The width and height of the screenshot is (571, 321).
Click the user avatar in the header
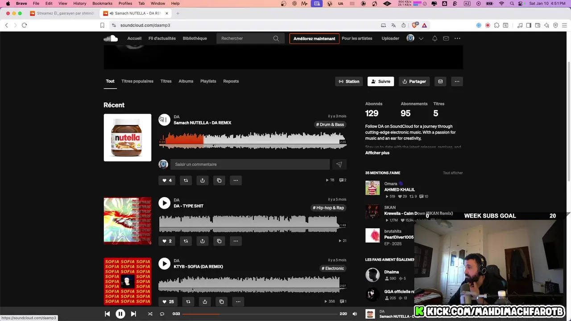point(410,38)
